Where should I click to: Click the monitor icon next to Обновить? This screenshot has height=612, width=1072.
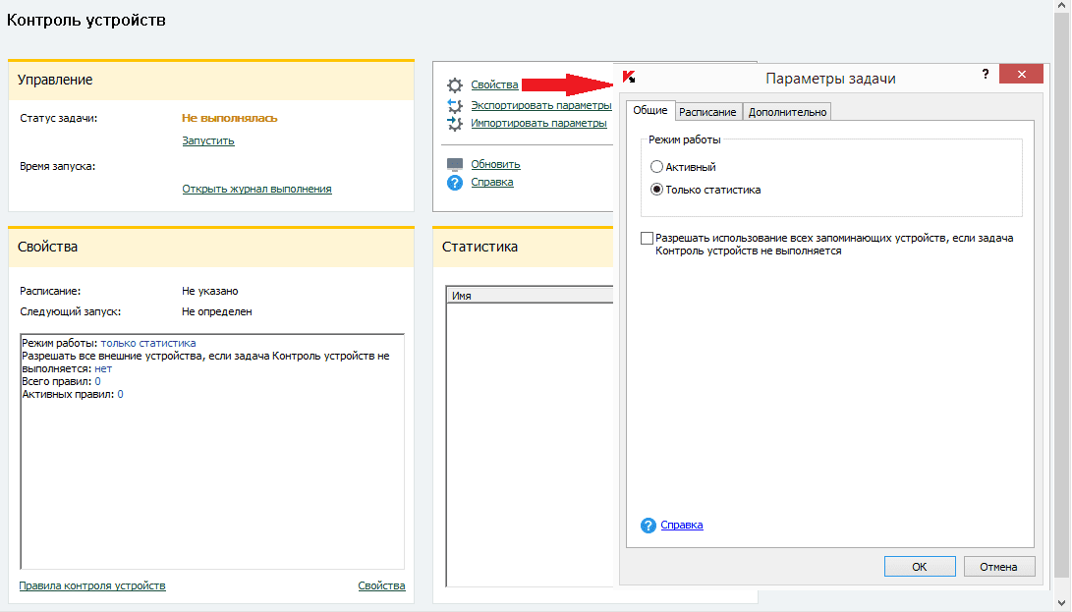coord(454,164)
